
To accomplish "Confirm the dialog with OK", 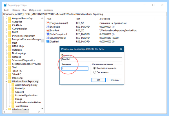I will click(99, 80).
